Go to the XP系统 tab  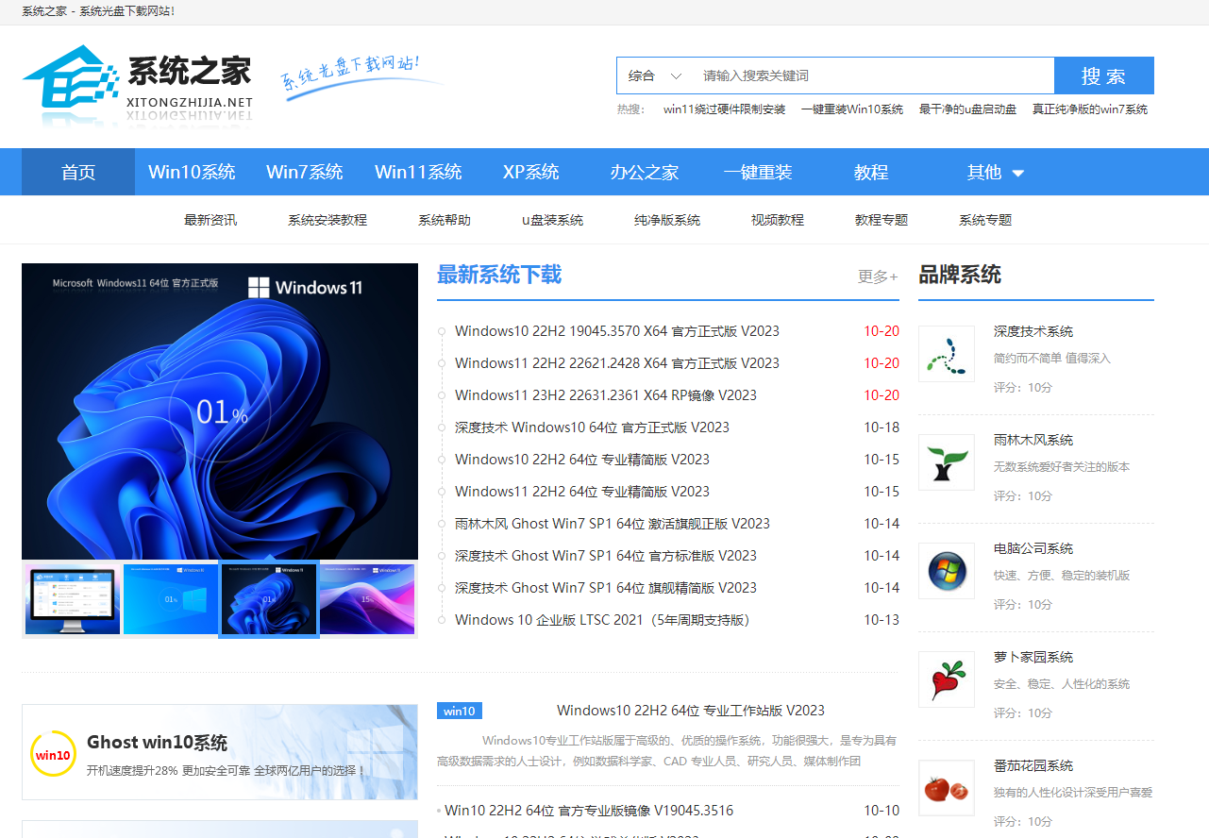(532, 172)
